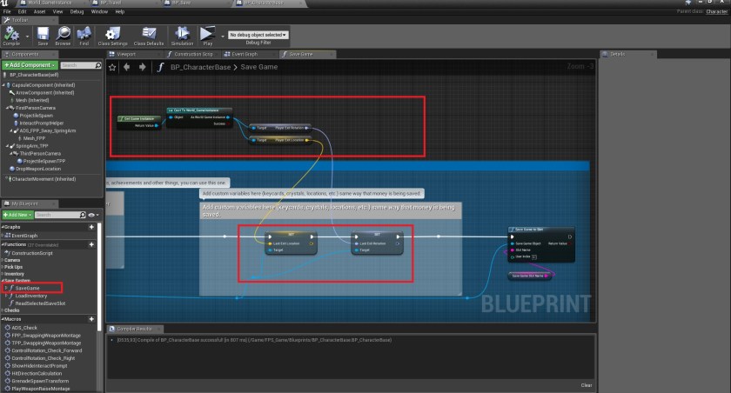731x393 pixels.
Task: Open Class Settings from toolbar
Action: pyautogui.click(x=113, y=36)
